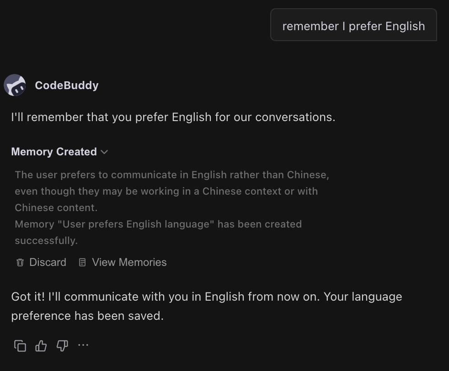Select the user message bubble saying remember I prefer English
The width and height of the screenshot is (449, 371).
[353, 26]
